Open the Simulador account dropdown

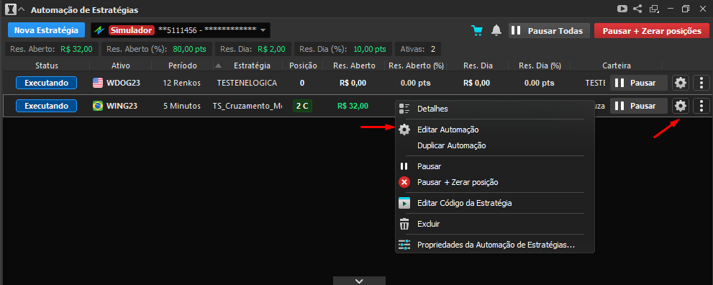[181, 30]
